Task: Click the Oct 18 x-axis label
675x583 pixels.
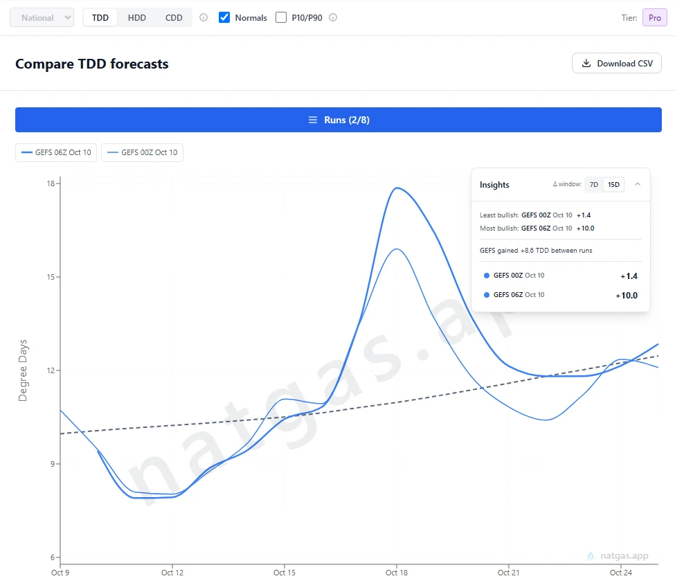Action: coord(397,573)
